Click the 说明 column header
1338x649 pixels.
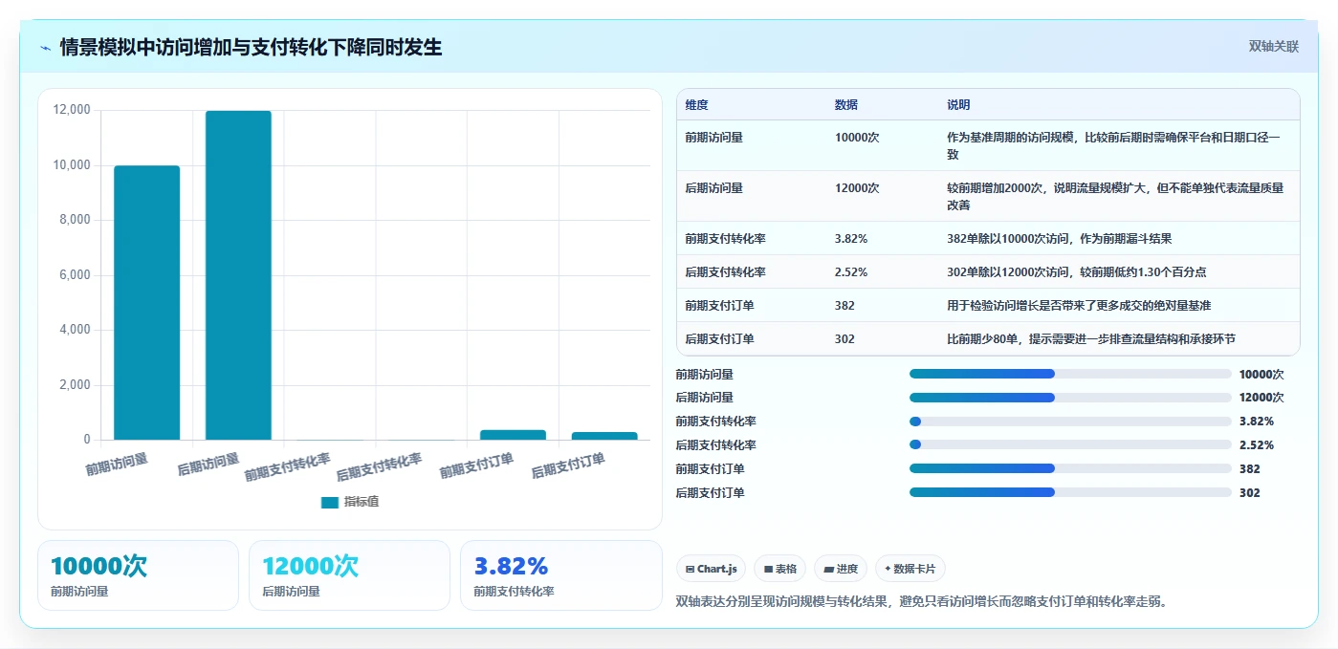tap(958, 105)
